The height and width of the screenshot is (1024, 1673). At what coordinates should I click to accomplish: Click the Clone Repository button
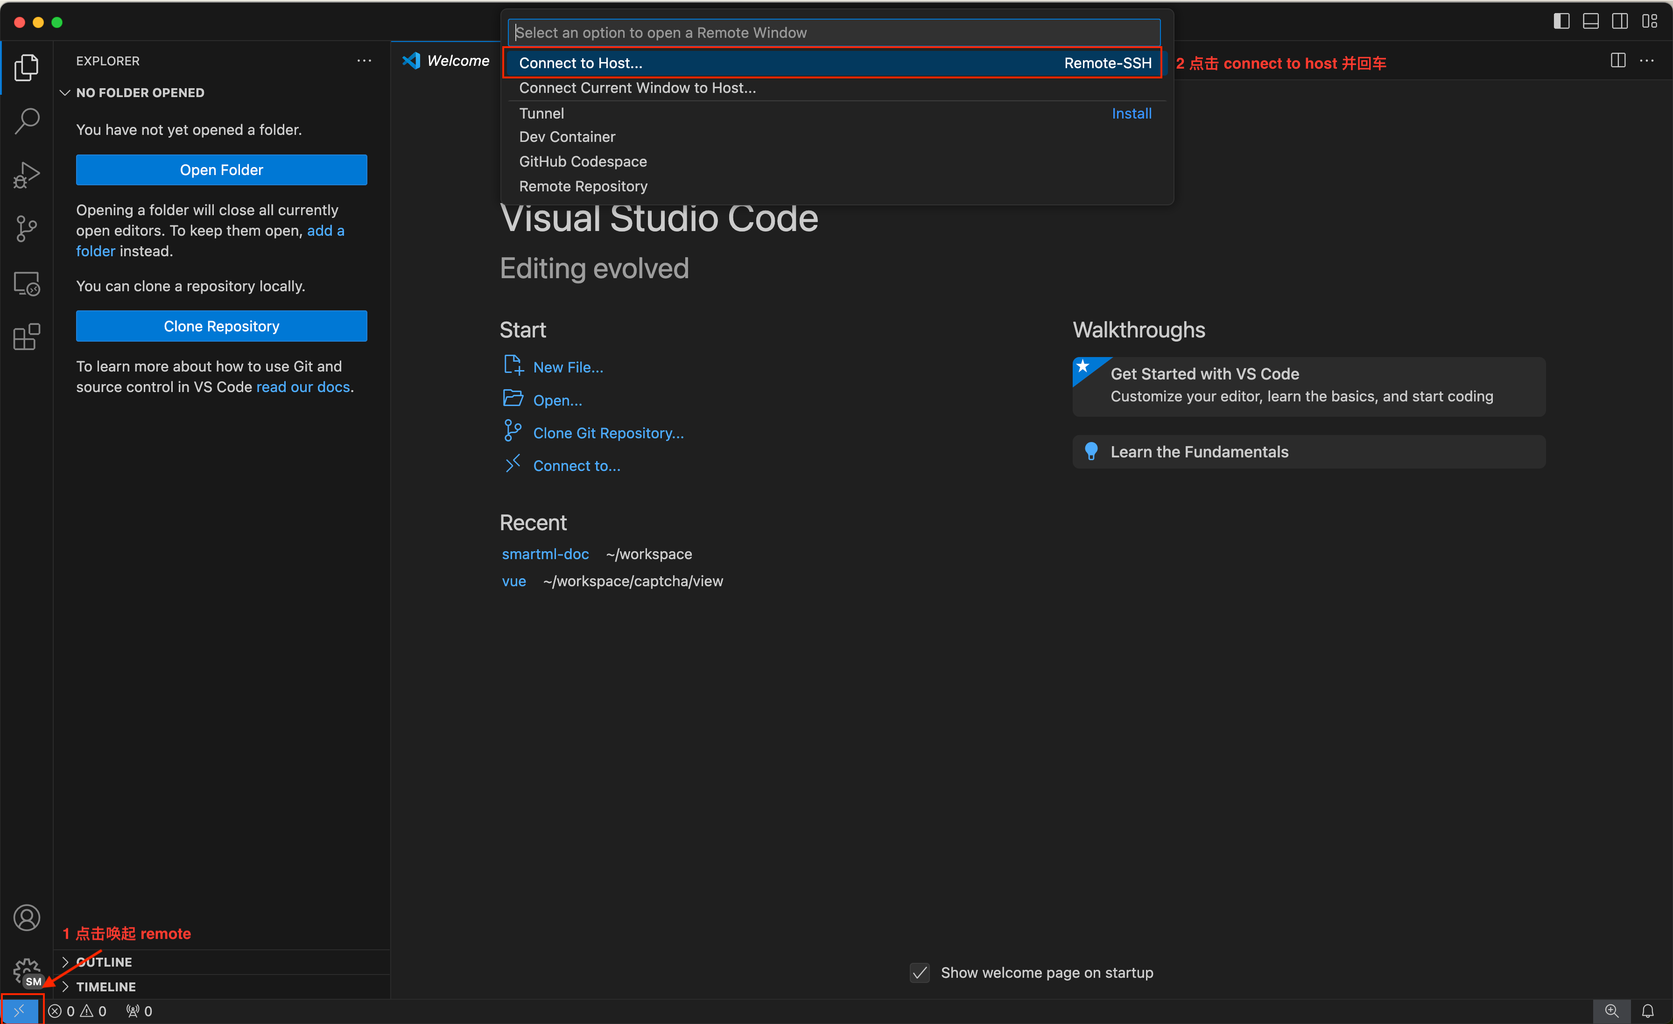[221, 326]
